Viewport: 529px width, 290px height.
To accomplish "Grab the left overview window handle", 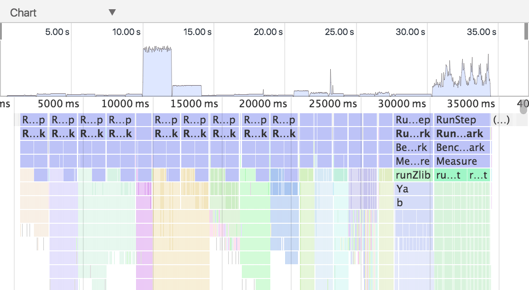I will pos(0,31).
